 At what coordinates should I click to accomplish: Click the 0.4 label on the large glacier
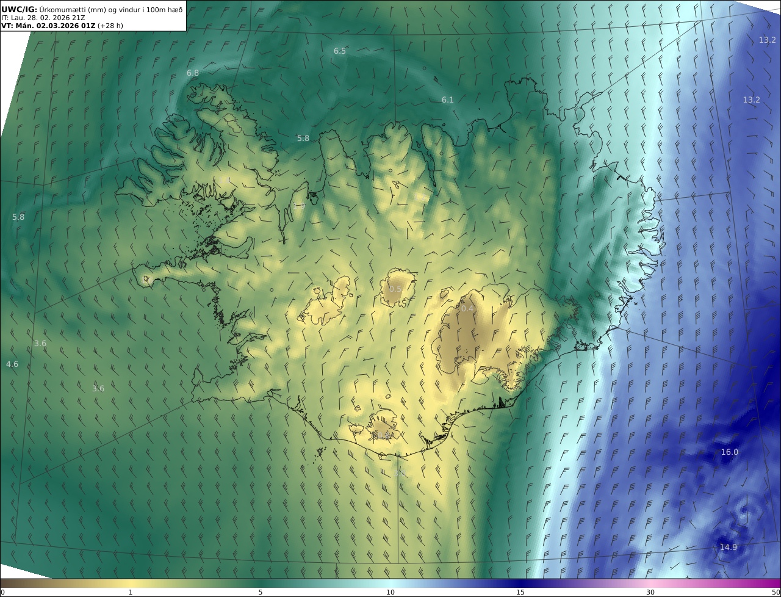pyautogui.click(x=467, y=309)
